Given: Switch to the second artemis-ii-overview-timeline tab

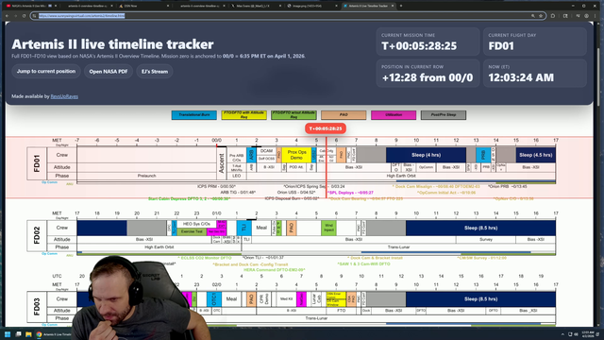Looking at the screenshot, I should (x=199, y=6).
